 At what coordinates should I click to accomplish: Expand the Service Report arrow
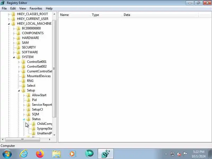coord(24,105)
